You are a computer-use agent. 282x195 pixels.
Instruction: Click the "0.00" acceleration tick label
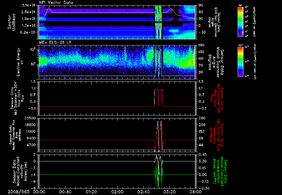coord(202,175)
